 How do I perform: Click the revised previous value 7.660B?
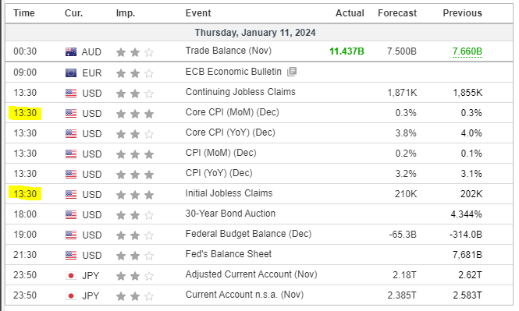[x=467, y=51]
